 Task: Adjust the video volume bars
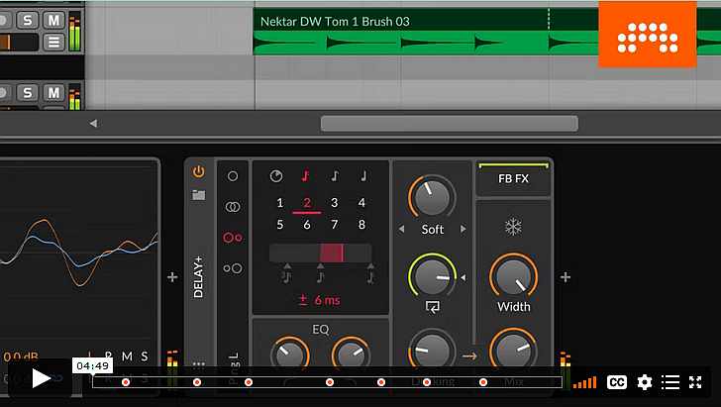tap(584, 382)
